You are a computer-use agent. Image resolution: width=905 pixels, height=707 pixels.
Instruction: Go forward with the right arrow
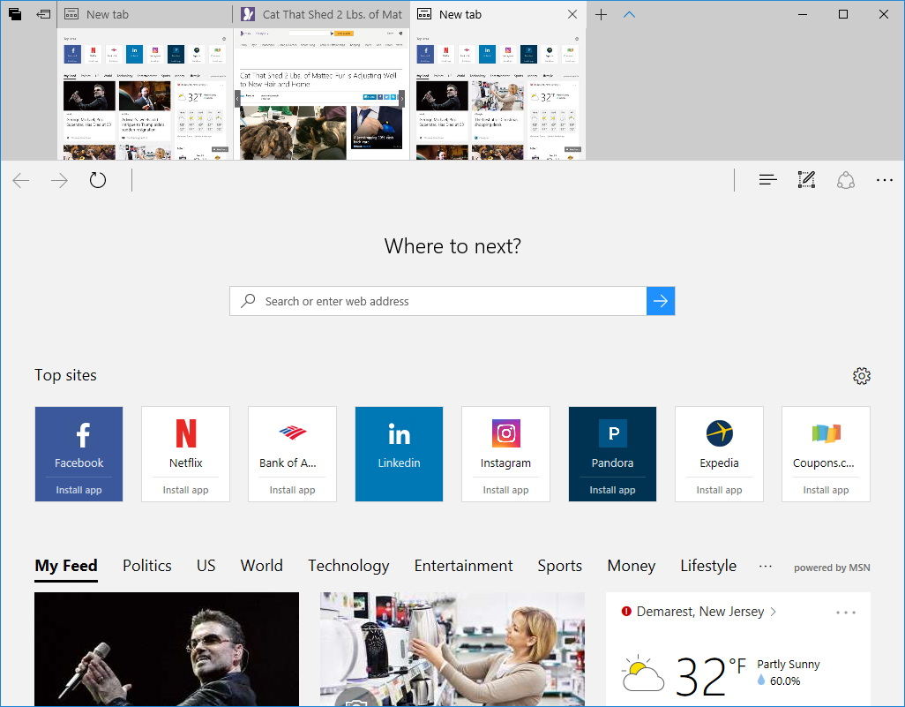pyautogui.click(x=59, y=180)
